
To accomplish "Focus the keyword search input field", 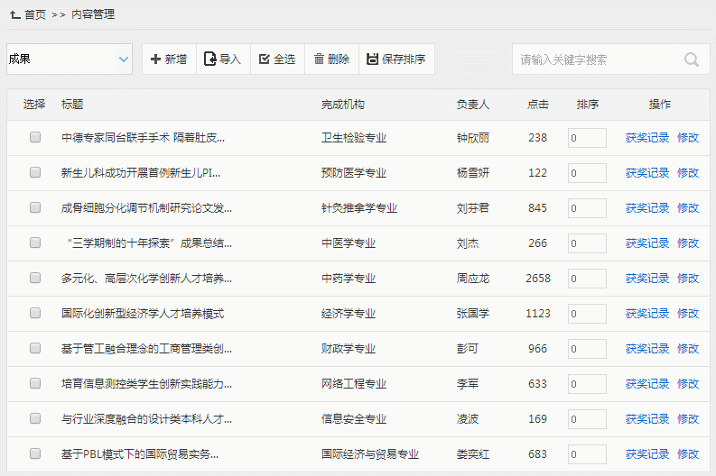I will point(596,60).
